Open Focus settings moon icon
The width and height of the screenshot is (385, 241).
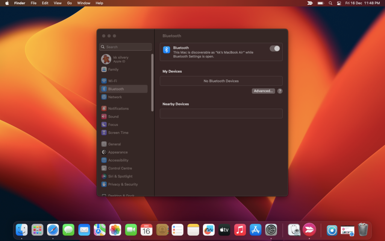(x=104, y=124)
